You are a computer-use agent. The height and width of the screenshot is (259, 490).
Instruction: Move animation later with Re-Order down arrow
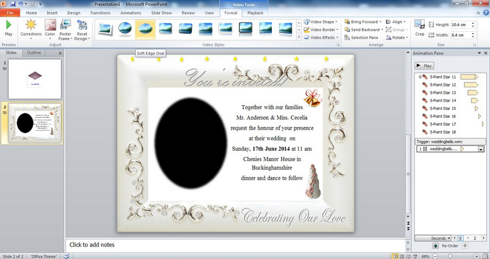tap(465, 246)
